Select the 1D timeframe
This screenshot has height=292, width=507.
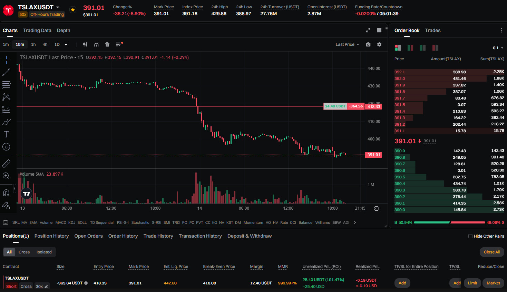(57, 44)
